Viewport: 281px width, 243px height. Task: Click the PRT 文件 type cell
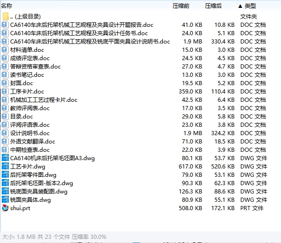tap(252, 208)
